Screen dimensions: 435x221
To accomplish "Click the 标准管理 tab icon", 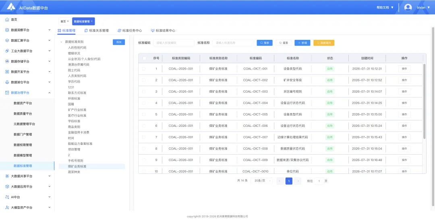I will pyautogui.click(x=59, y=31).
